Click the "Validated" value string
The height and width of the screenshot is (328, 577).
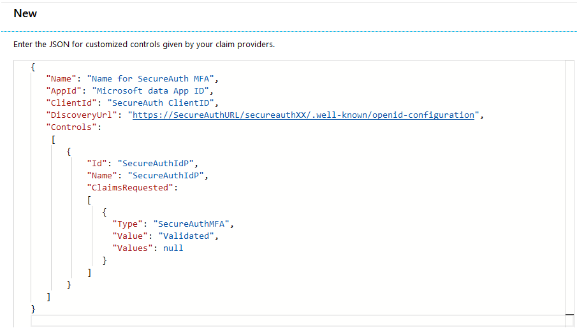tap(188, 236)
